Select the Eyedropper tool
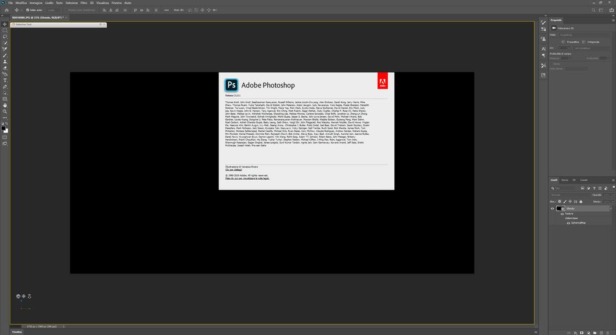Viewport: 616px width, 335px height. (x=5, y=49)
